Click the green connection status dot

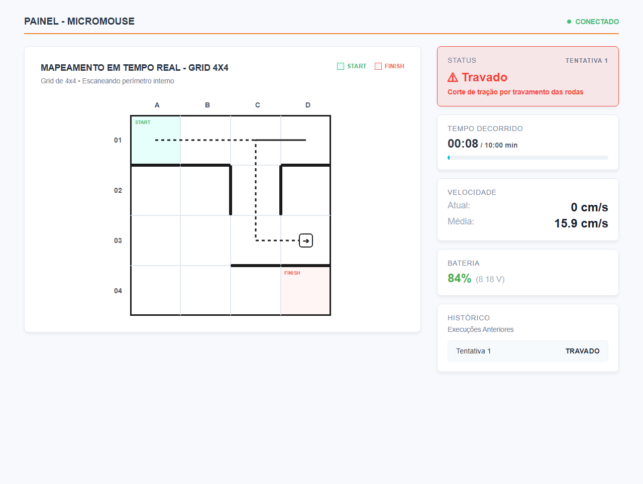[569, 22]
